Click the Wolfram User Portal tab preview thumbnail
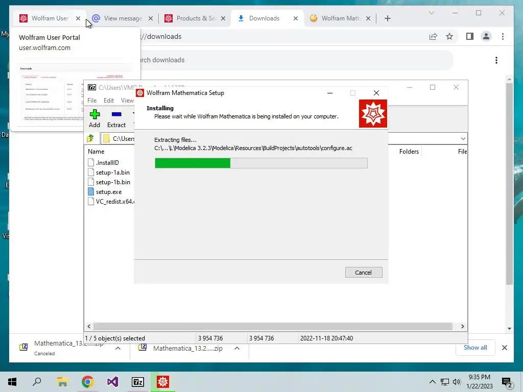The width and height of the screenshot is (523, 392). click(x=75, y=92)
